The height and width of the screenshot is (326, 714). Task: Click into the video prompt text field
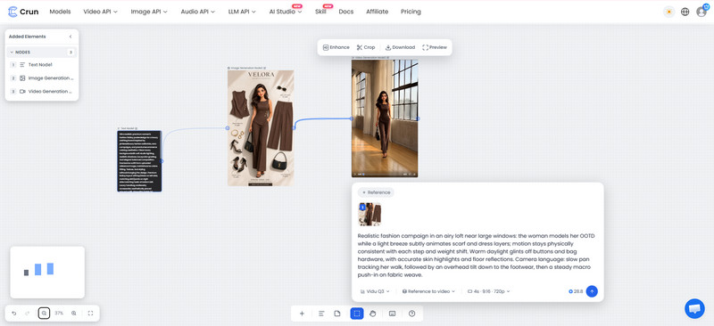[477, 255]
